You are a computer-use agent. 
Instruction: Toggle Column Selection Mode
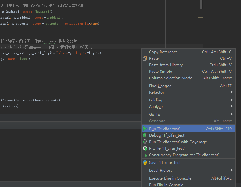[171, 78]
